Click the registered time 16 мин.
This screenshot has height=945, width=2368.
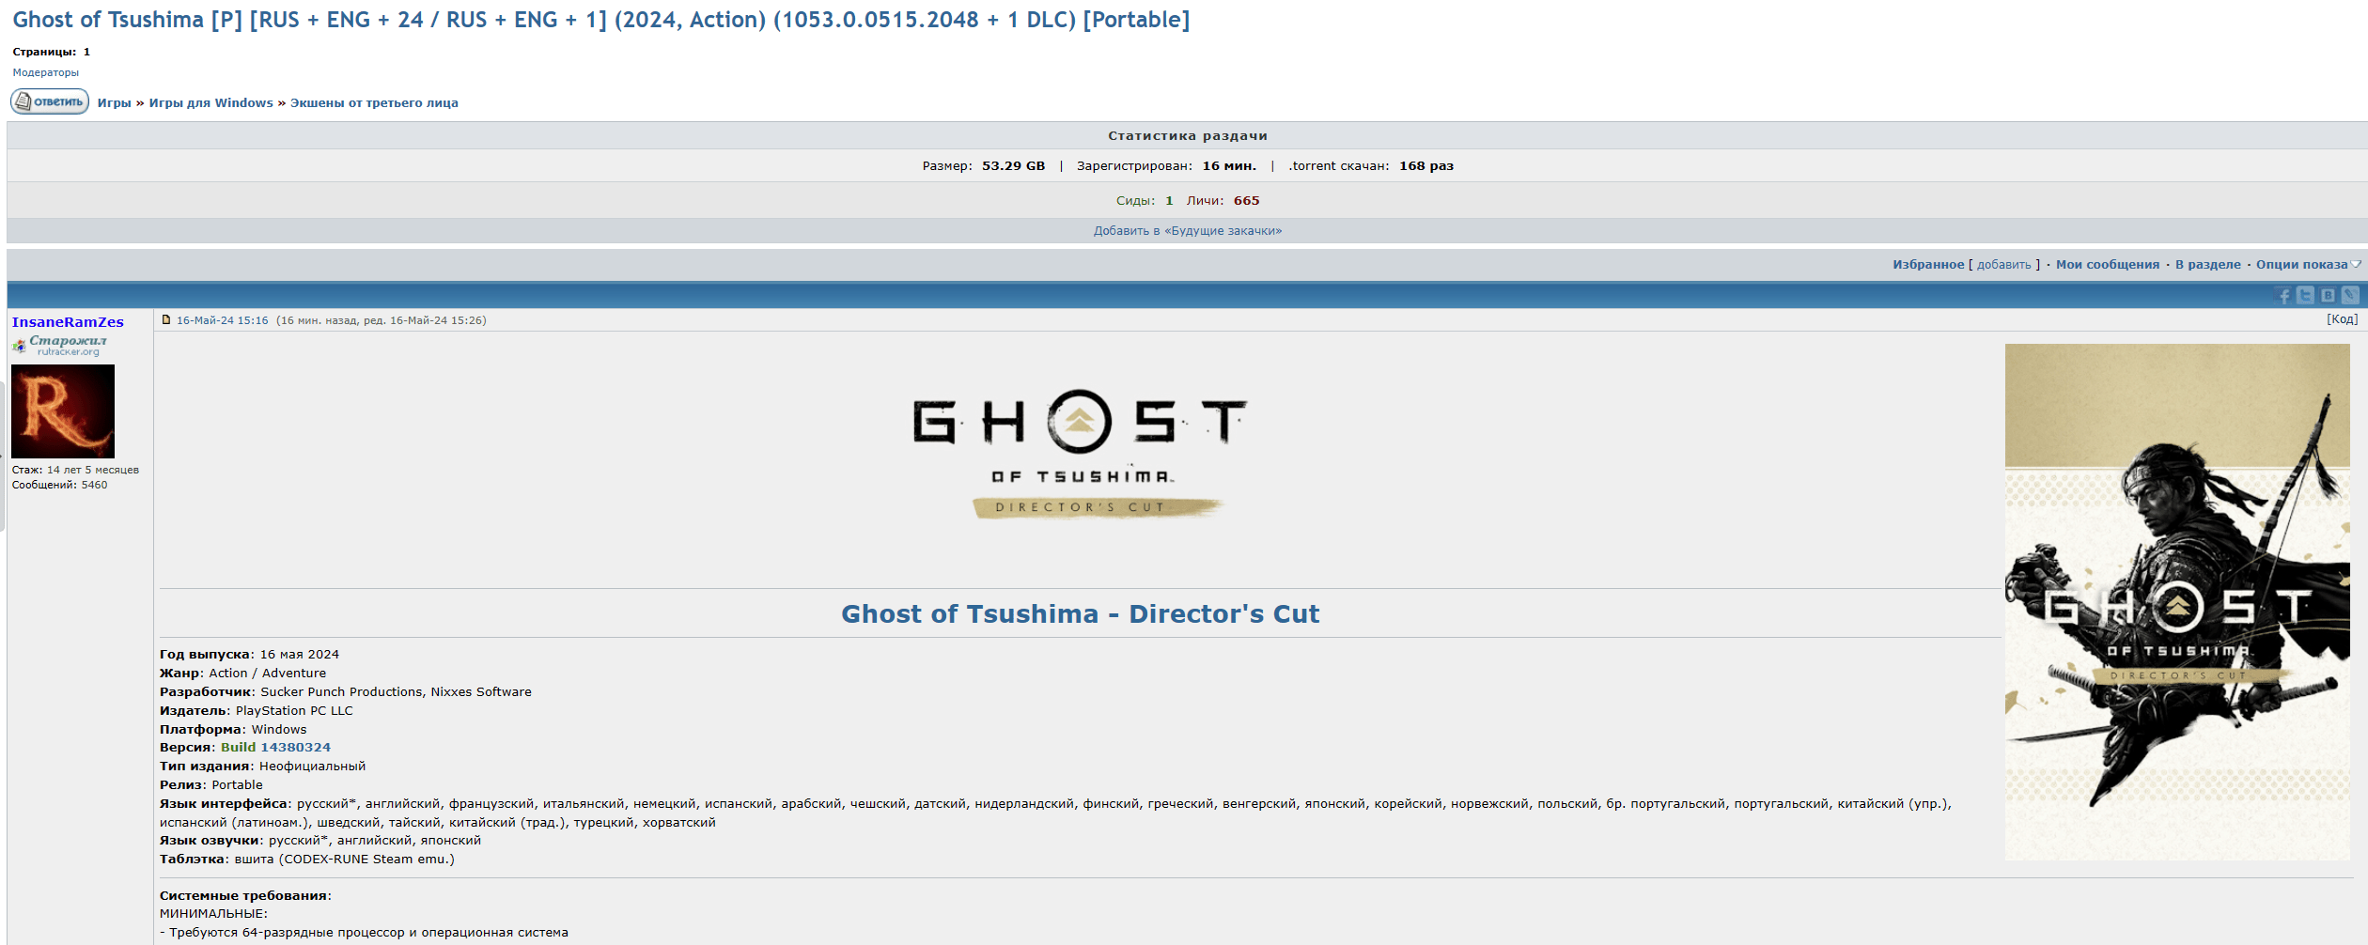(x=1229, y=166)
